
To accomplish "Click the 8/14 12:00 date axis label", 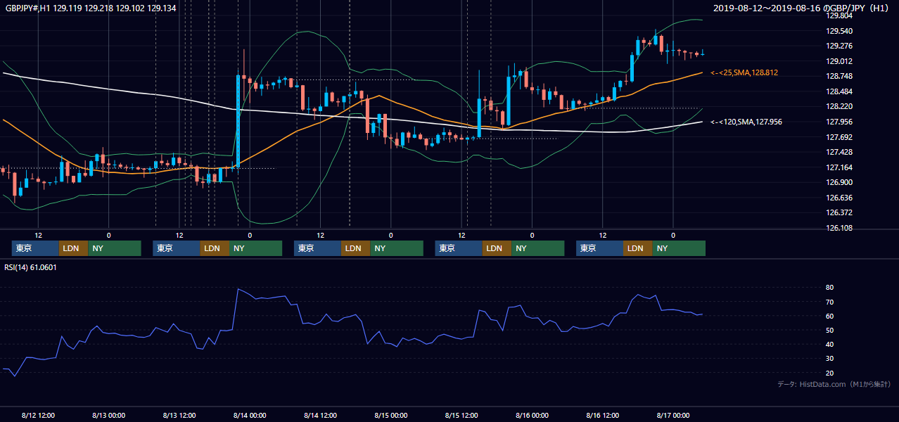I will click(321, 415).
